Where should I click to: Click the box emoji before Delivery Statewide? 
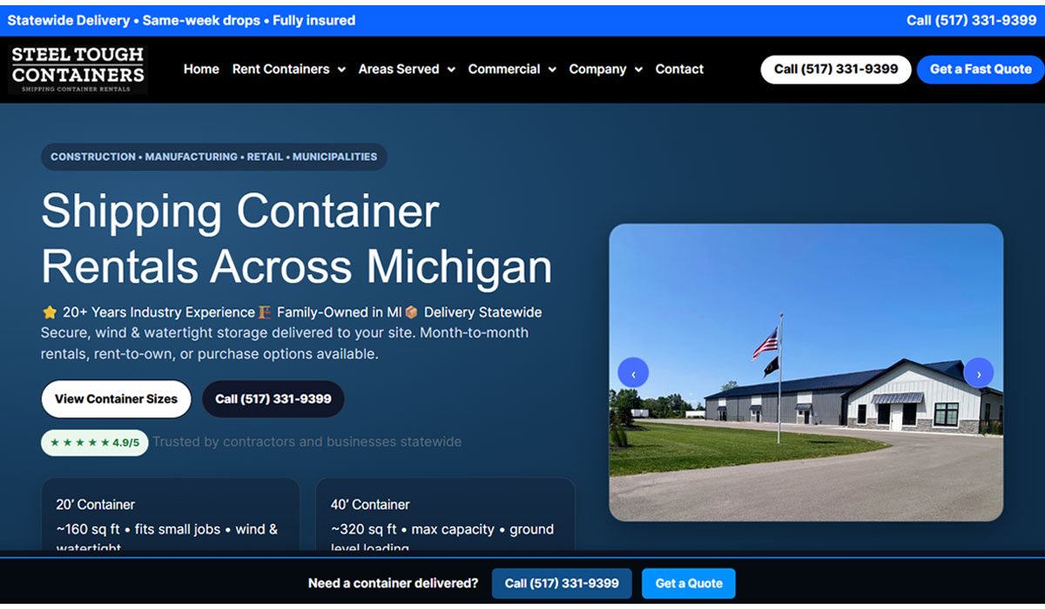(411, 311)
